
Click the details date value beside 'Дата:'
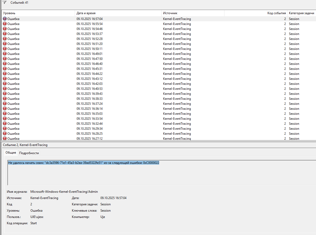pyautogui.click(x=114, y=198)
